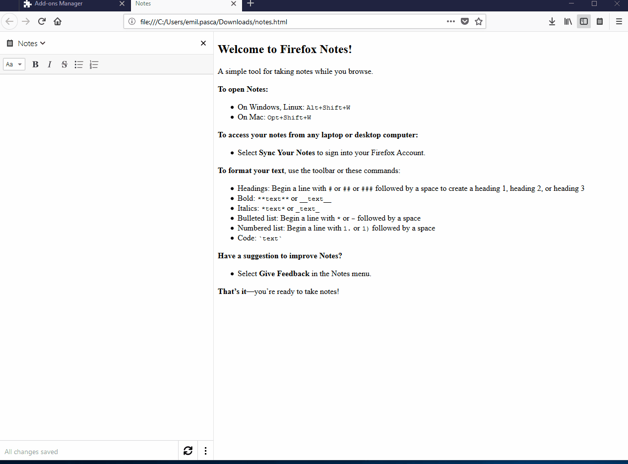Toggle the sidebar visibility button
Viewport: 628px width, 464px height.
[584, 21]
